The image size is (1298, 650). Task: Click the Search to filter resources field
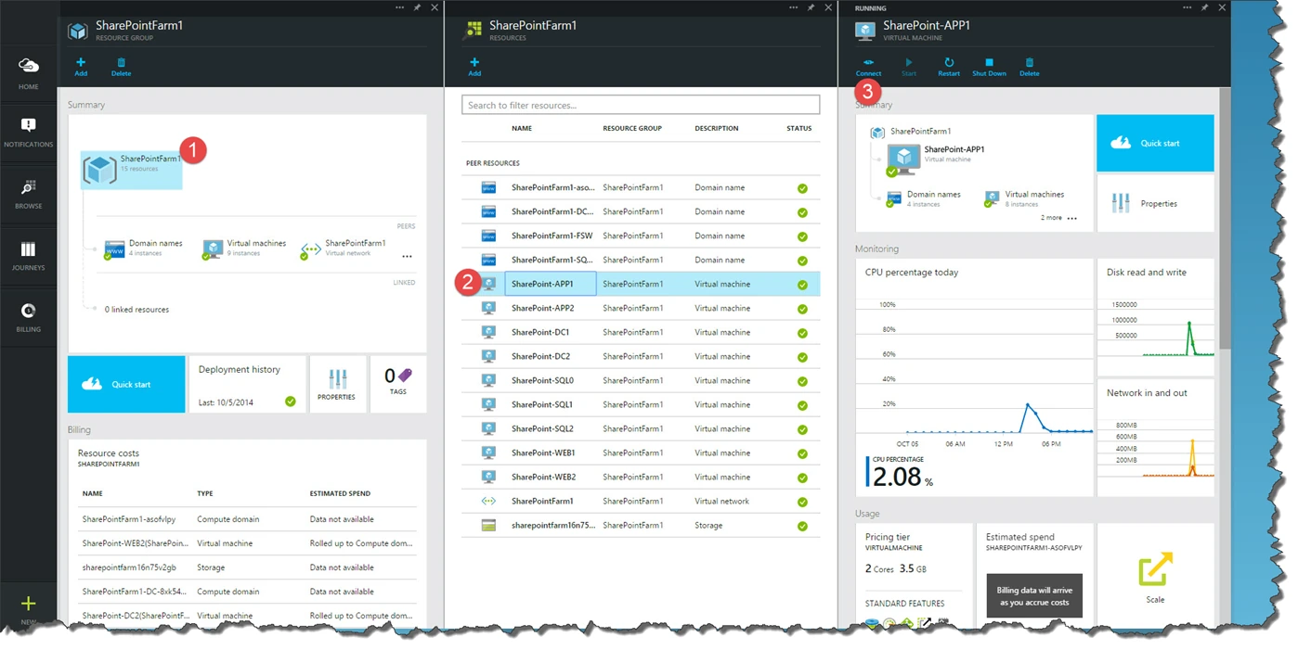(x=641, y=105)
